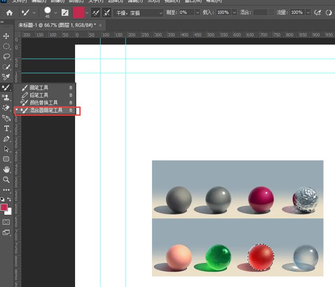Open the 流量 percentage slider dropdown
This screenshot has height=287, width=335.
(308, 13)
